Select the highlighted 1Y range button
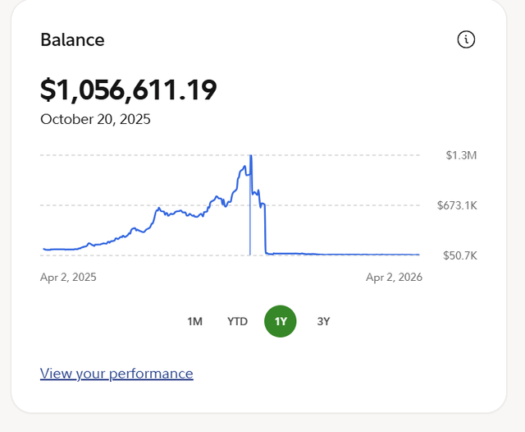The height and width of the screenshot is (432, 525). click(281, 321)
